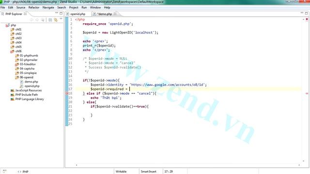
Task: Collapse all items in PHP Explorer
Action: tap(50, 20)
